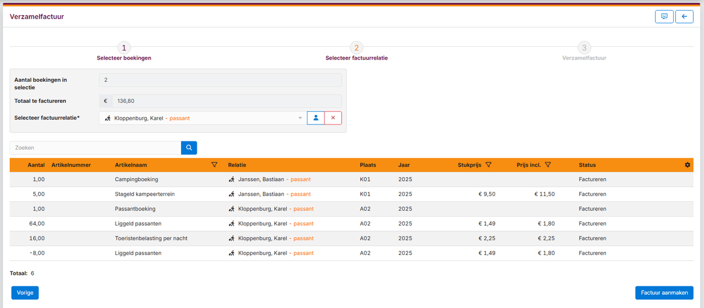
Task: Sort by Jaar column header
Action: coord(404,165)
